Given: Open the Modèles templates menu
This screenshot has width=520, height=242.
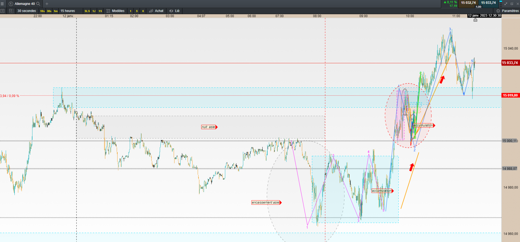Looking at the screenshot, I should pyautogui.click(x=115, y=11).
